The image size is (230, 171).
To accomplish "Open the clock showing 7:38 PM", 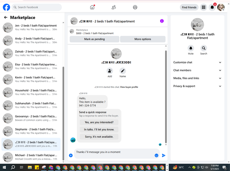I will [x=215, y=167].
